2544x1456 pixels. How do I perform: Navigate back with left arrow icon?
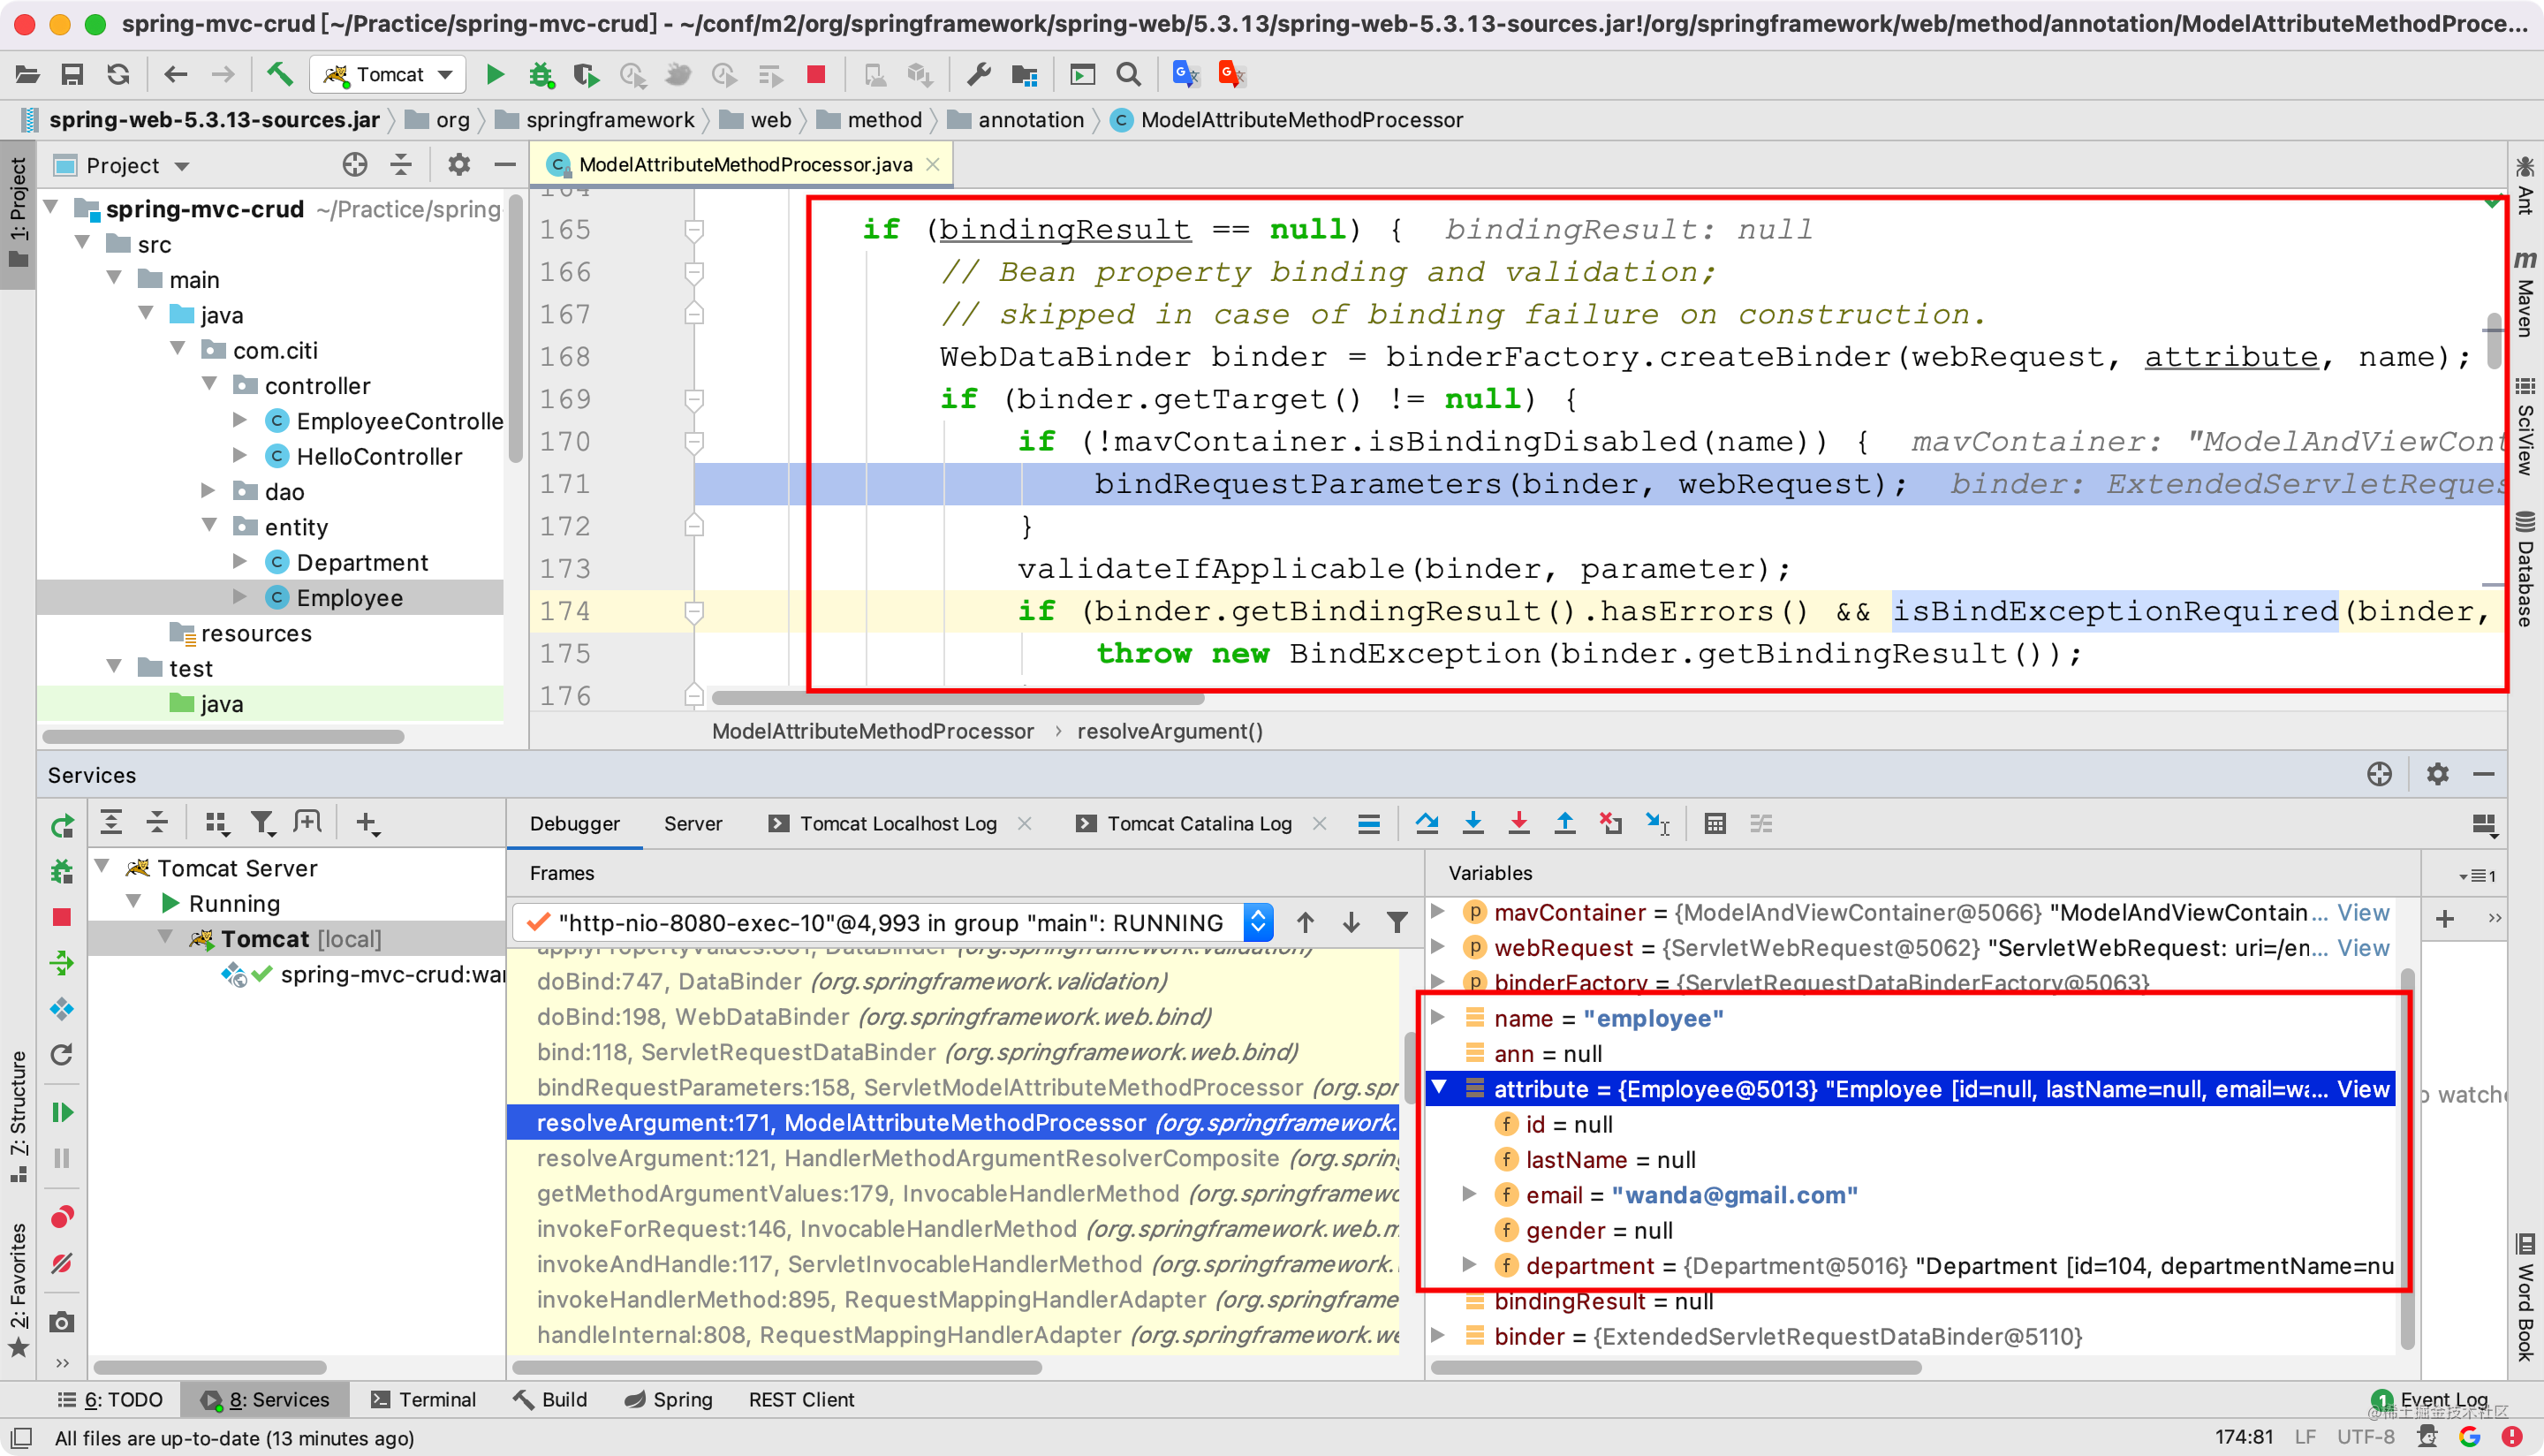coord(176,74)
